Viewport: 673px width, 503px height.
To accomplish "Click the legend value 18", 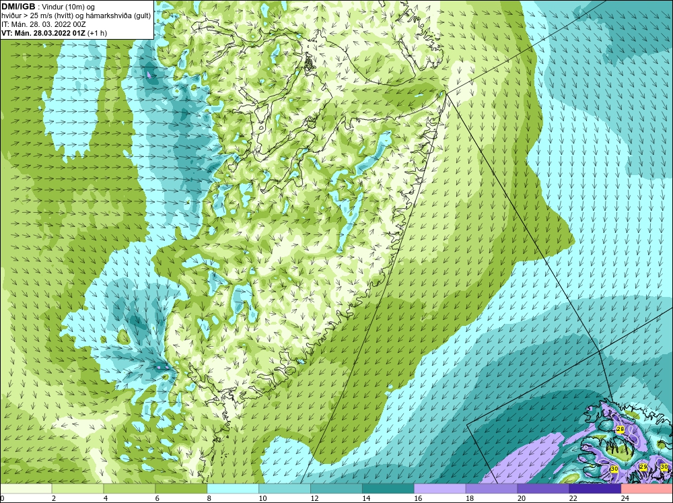I will click(470, 498).
